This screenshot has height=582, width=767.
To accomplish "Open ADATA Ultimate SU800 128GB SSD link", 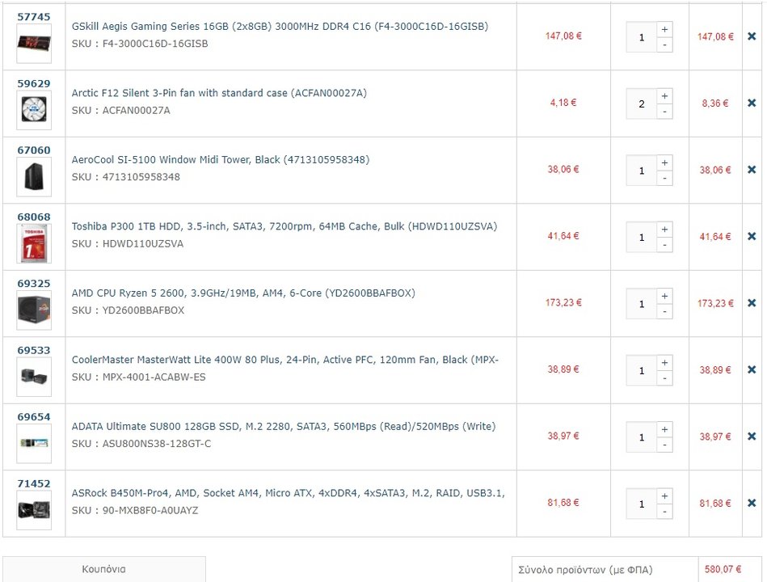I will click(x=284, y=427).
